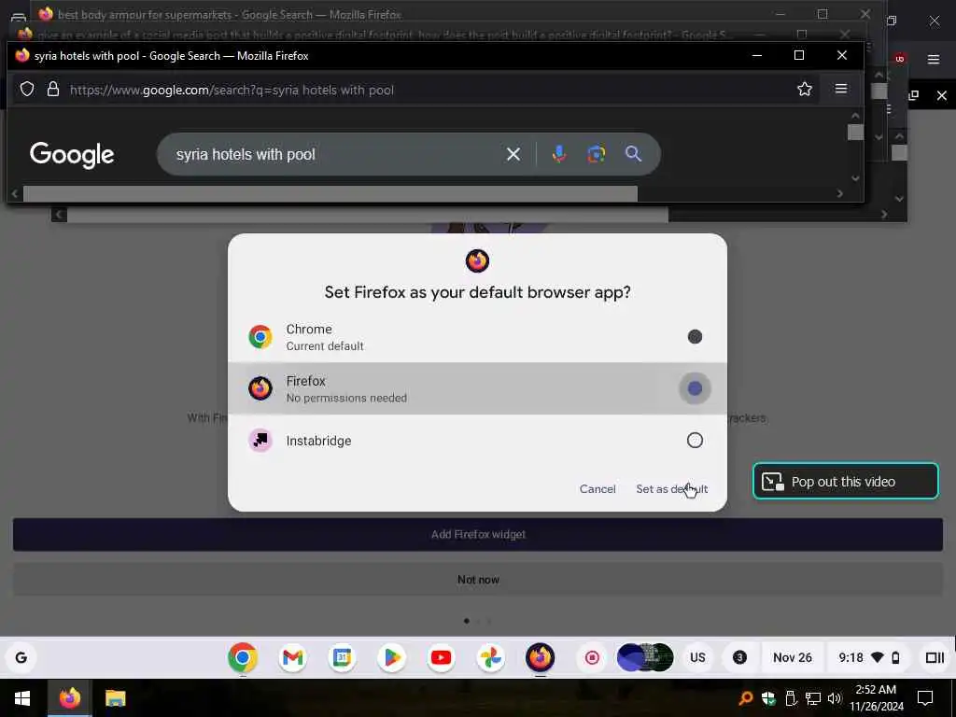Click the horizontal scrollbar in front Firefox window
956x717 pixels.
330,194
